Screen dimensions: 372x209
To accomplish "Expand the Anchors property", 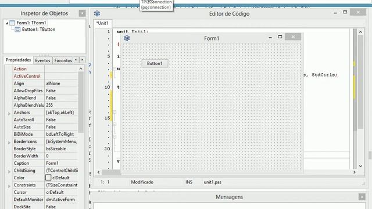I will click(x=9, y=114).
